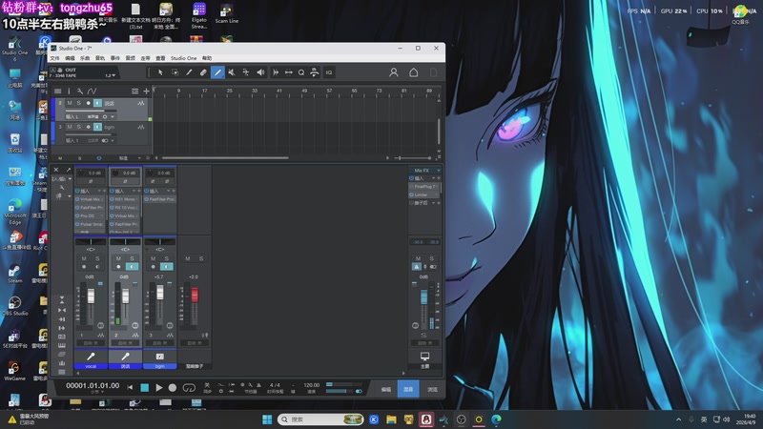Select the Arrow tool in Studio One toolbar

pos(160,72)
